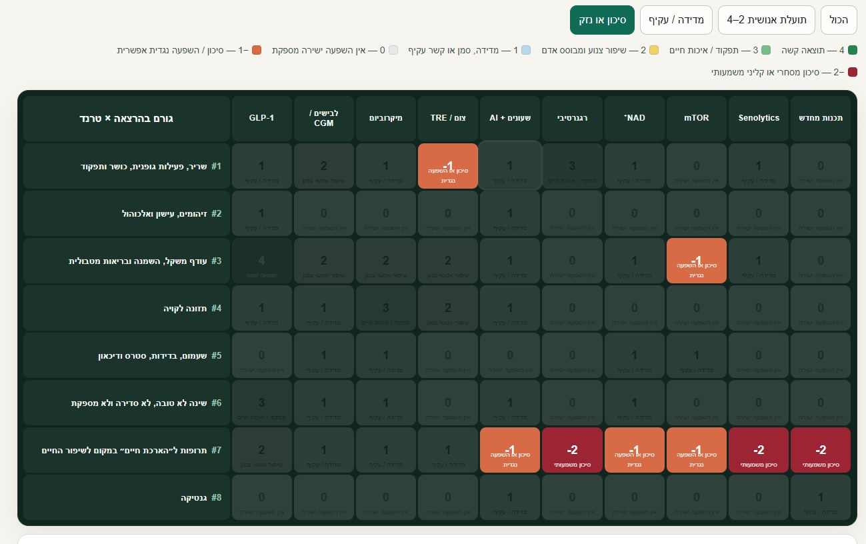Toggle the active 'סיכון או נזק' filter
This screenshot has width=866, height=544.
602,20
